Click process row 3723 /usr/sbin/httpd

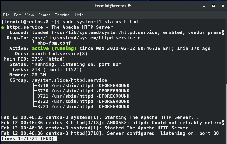tap(83, 107)
